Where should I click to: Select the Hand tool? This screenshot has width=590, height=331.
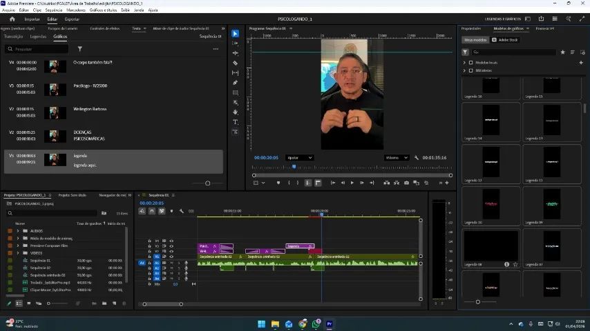tap(235, 112)
